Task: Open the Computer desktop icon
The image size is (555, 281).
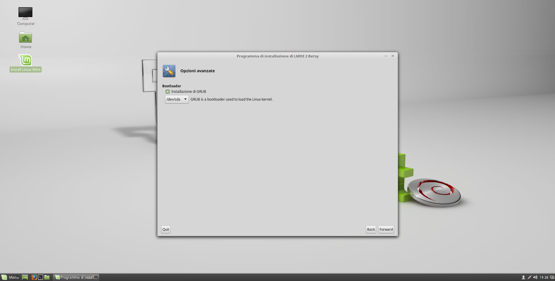Action: coord(26,16)
